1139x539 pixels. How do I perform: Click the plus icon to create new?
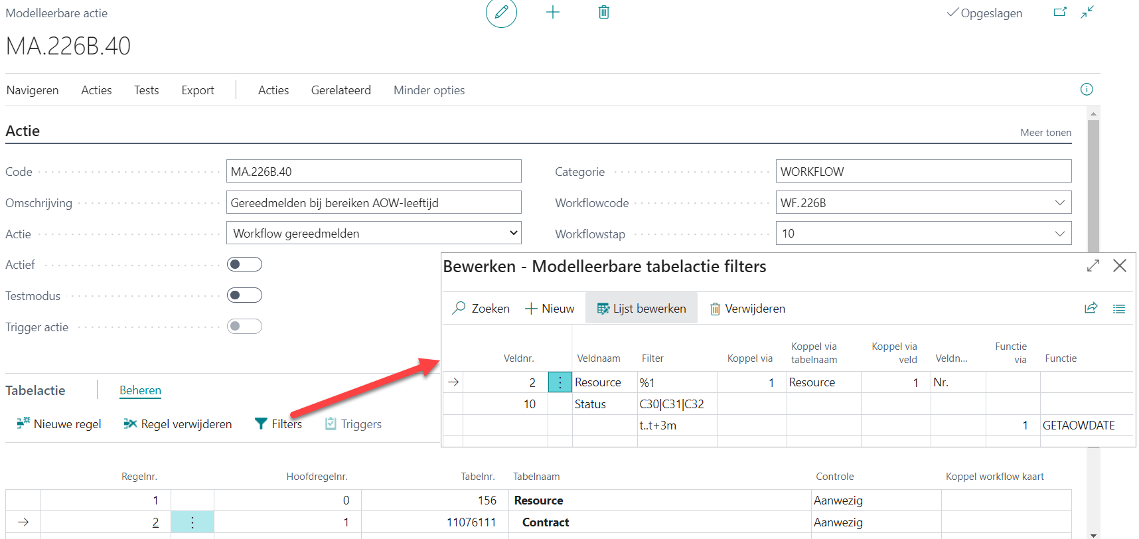point(552,13)
